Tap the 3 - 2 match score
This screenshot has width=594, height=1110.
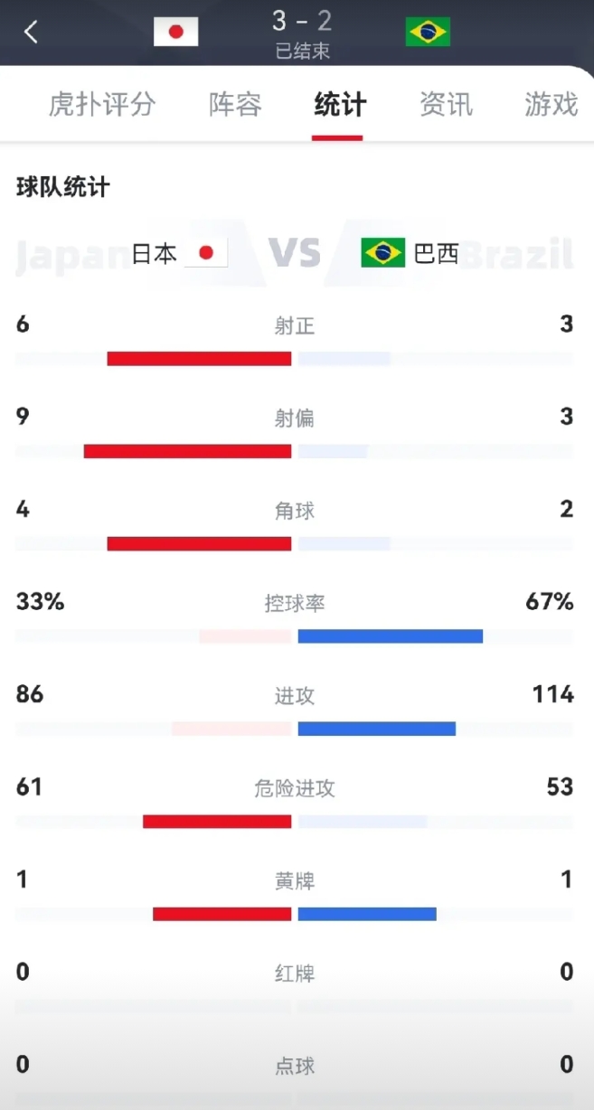tap(302, 21)
